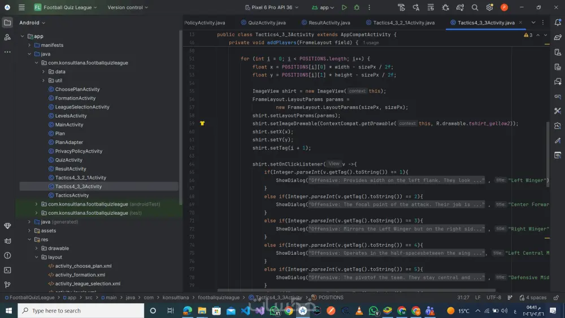
Task: Start debugging with the bug icon
Action: (x=357, y=7)
